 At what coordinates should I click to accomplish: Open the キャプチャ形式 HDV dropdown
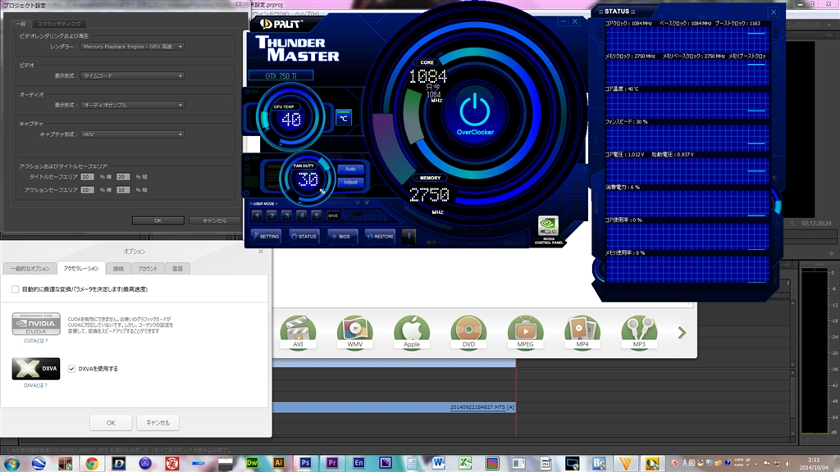point(132,134)
